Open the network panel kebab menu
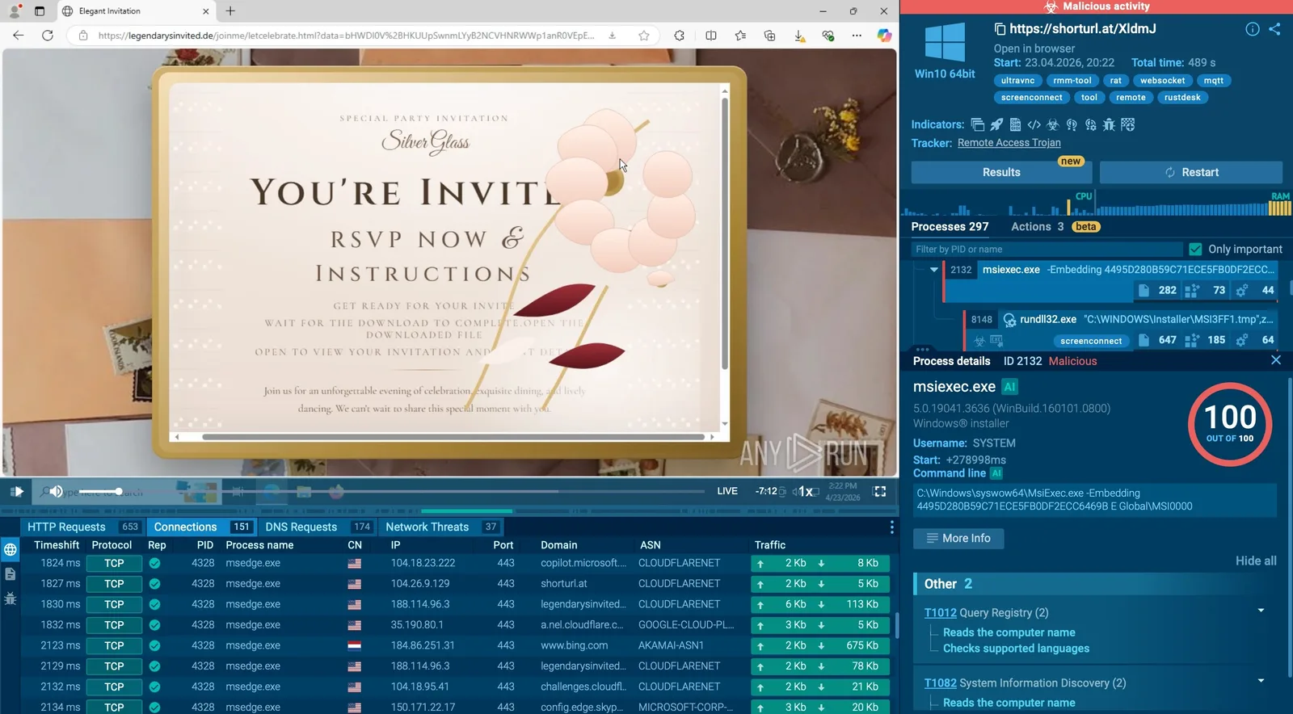 click(x=891, y=527)
